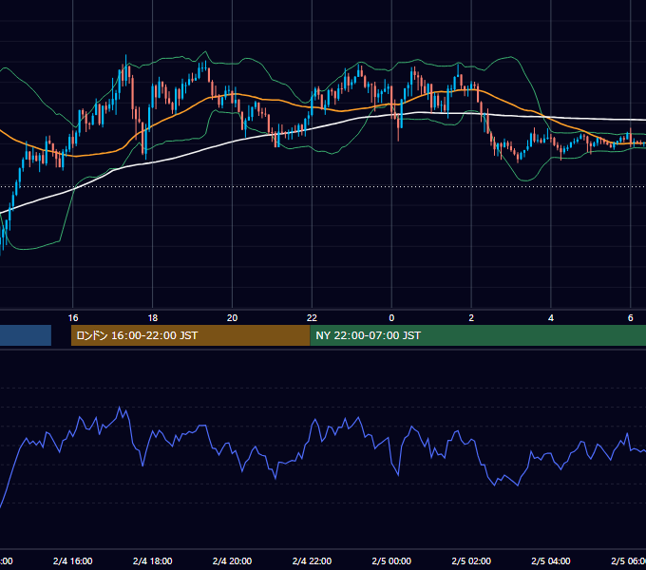Click the NY 22:00-07:00 JST session bar
Viewport: 646px width, 570px height.
point(478,335)
